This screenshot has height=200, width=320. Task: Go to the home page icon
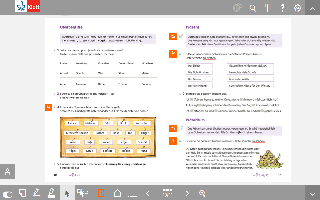point(117,193)
